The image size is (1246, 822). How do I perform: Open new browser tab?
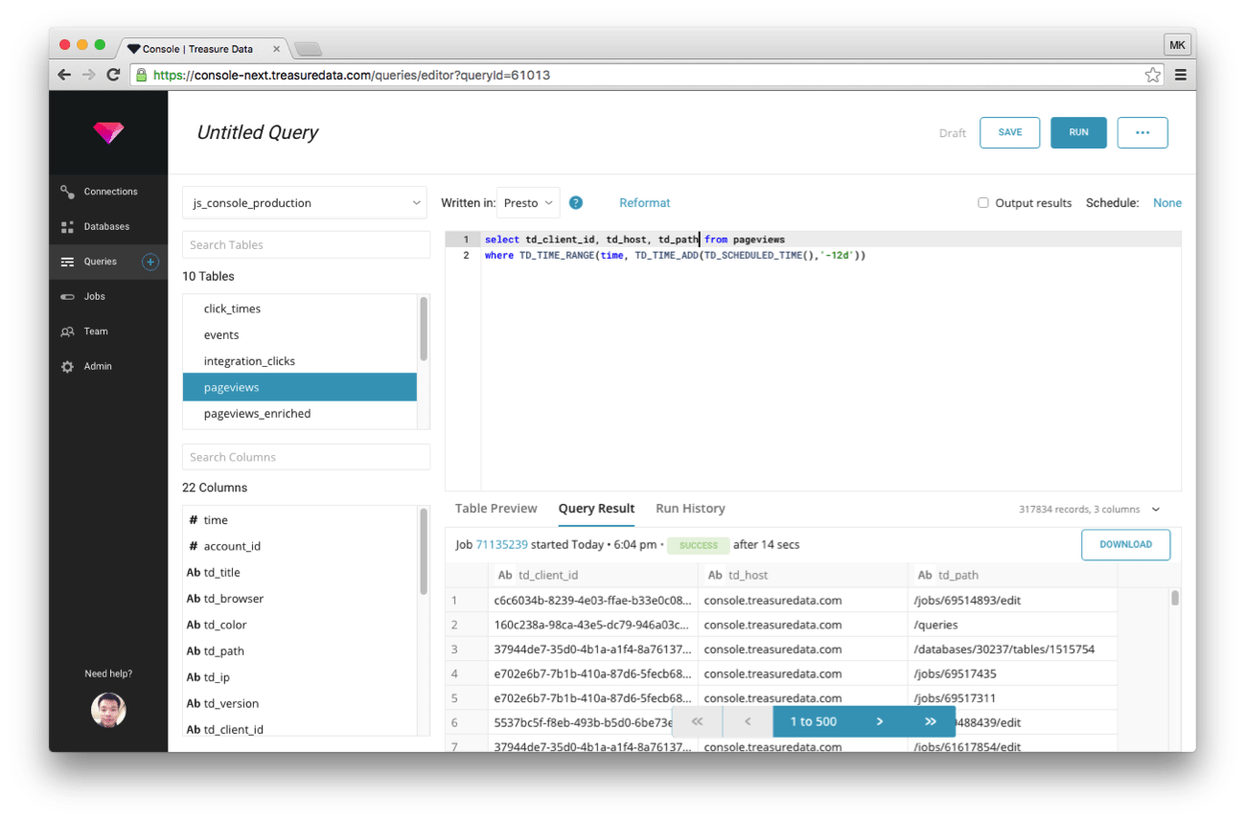(308, 49)
